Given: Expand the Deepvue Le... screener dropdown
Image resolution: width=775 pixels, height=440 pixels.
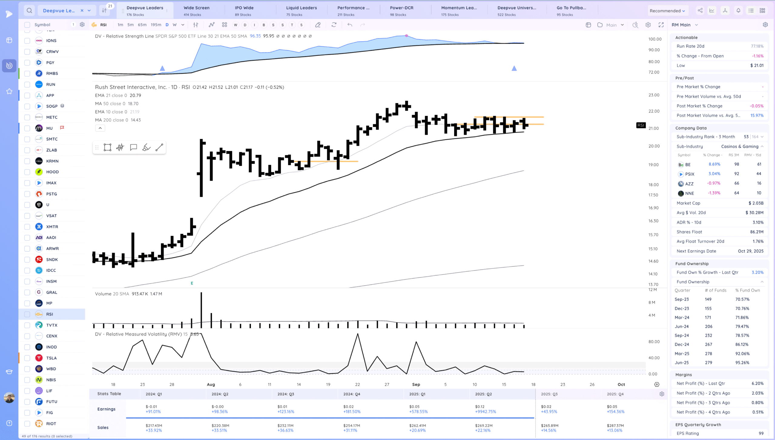Looking at the screenshot, I should [89, 11].
